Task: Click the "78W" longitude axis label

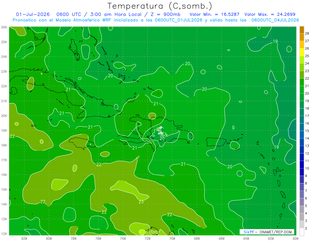Action: (74, 238)
